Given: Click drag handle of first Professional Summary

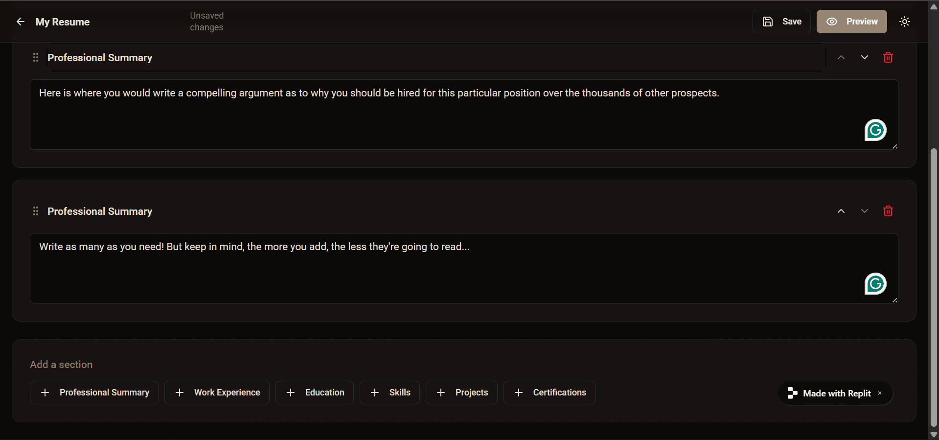Looking at the screenshot, I should [36, 58].
